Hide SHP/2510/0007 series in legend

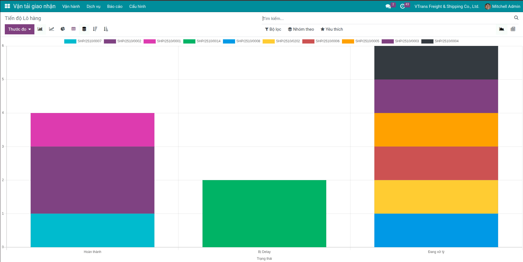point(83,41)
